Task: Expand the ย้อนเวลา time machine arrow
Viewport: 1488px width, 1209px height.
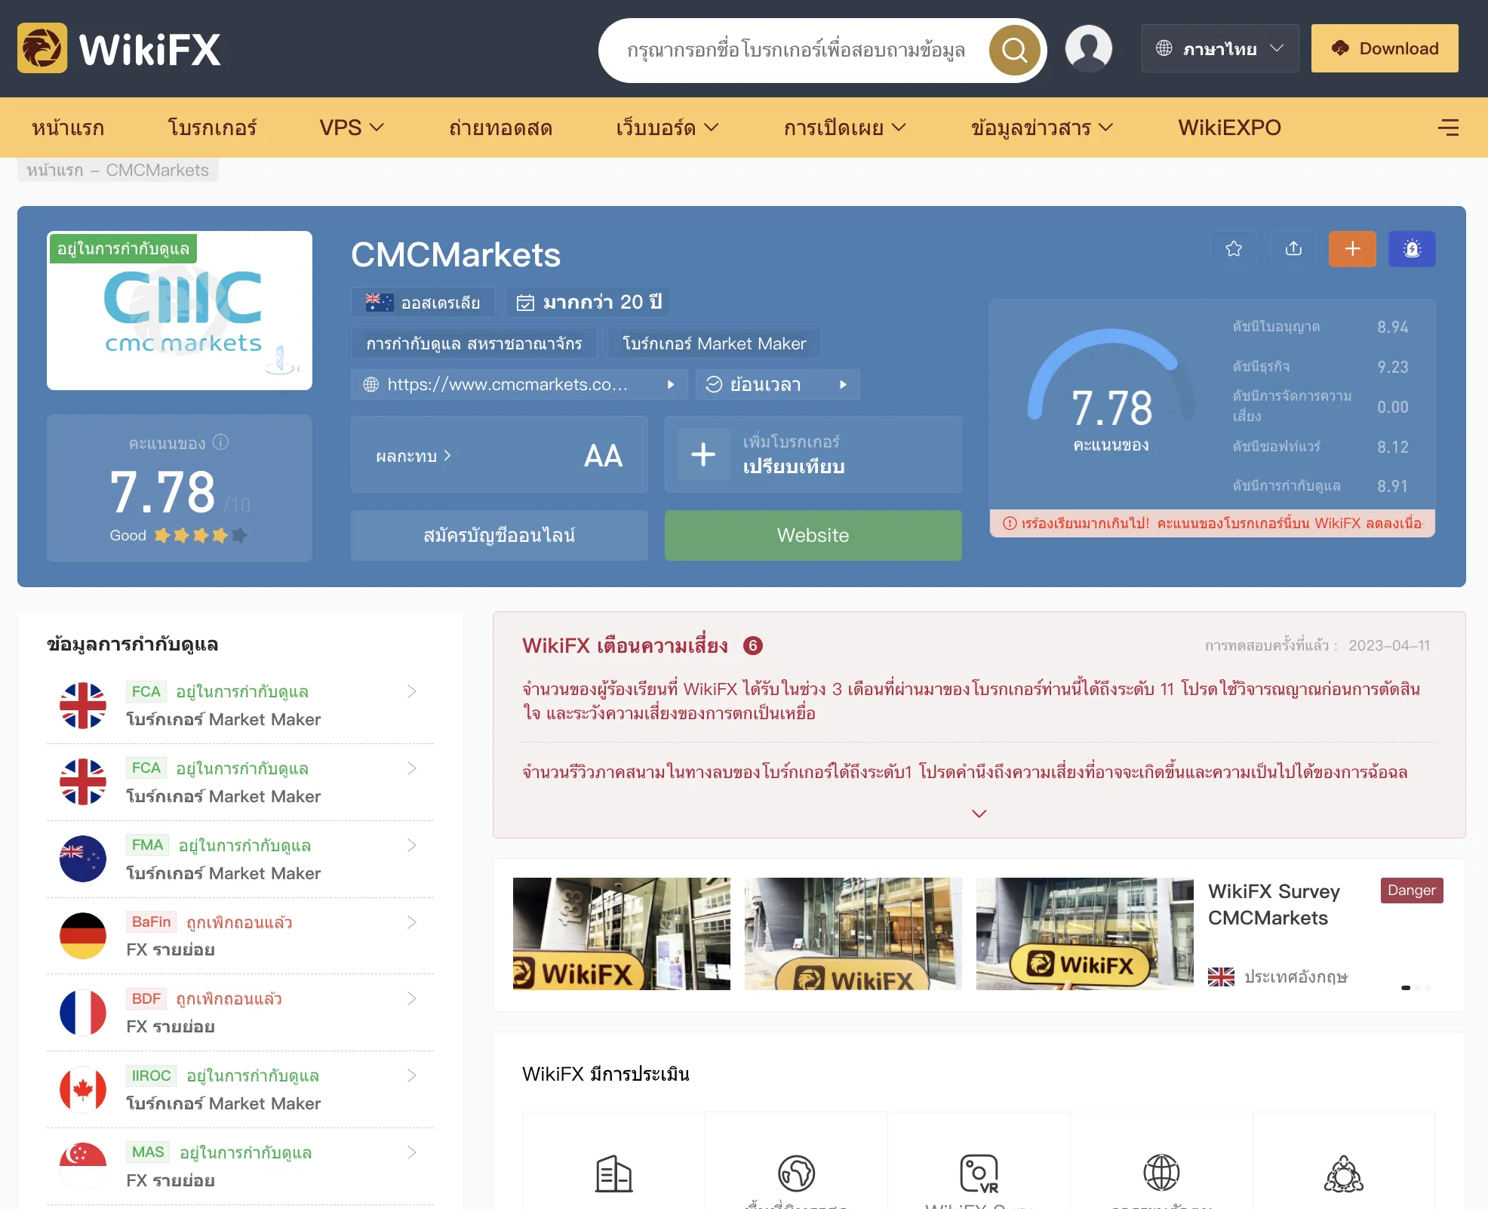Action: (x=843, y=384)
